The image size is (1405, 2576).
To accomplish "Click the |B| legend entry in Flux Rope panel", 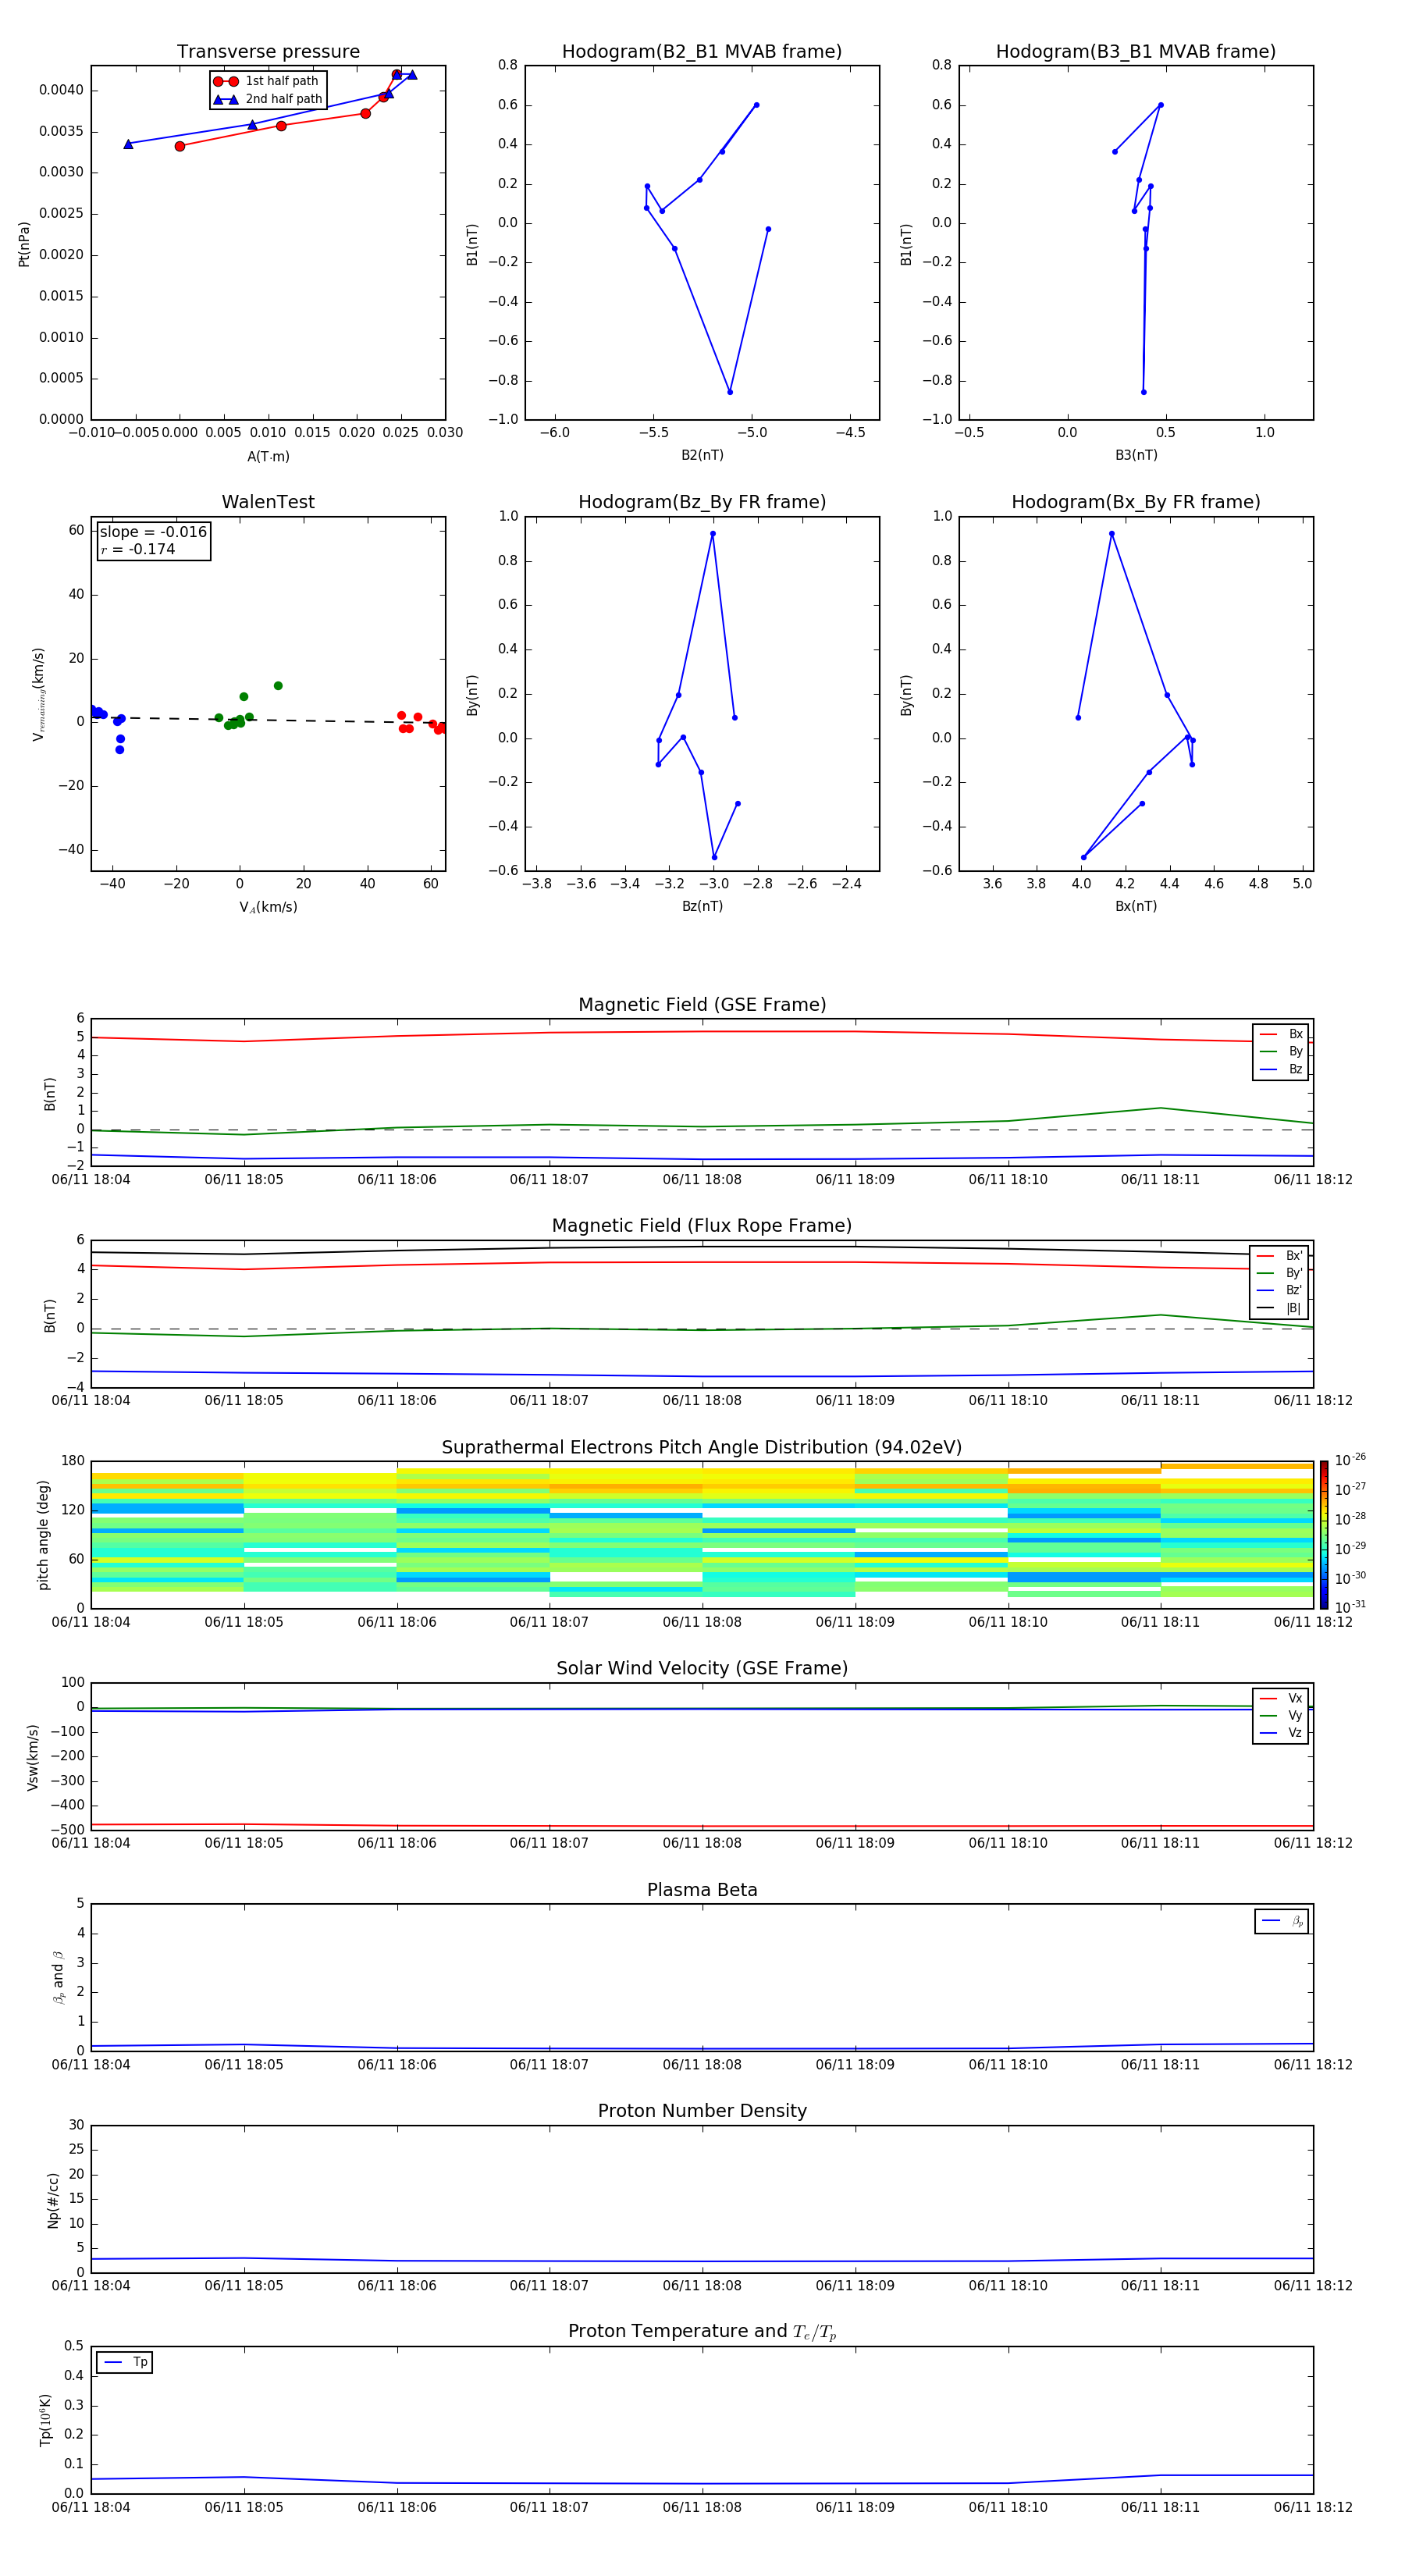I will (1279, 1308).
